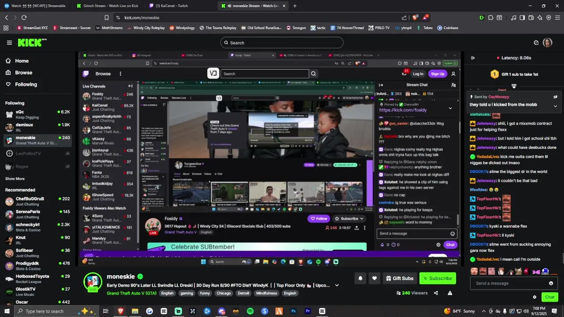
Task: Click the Chicago stream tag
Action: pyautogui.click(x=224, y=293)
